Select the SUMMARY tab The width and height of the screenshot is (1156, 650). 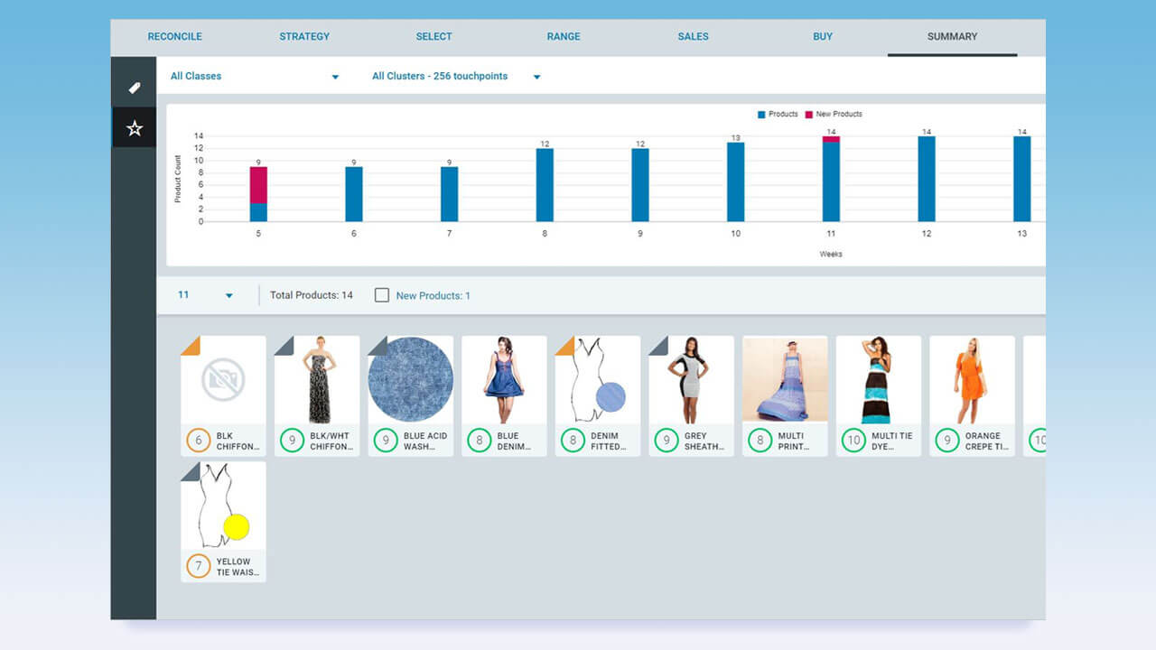[952, 37]
